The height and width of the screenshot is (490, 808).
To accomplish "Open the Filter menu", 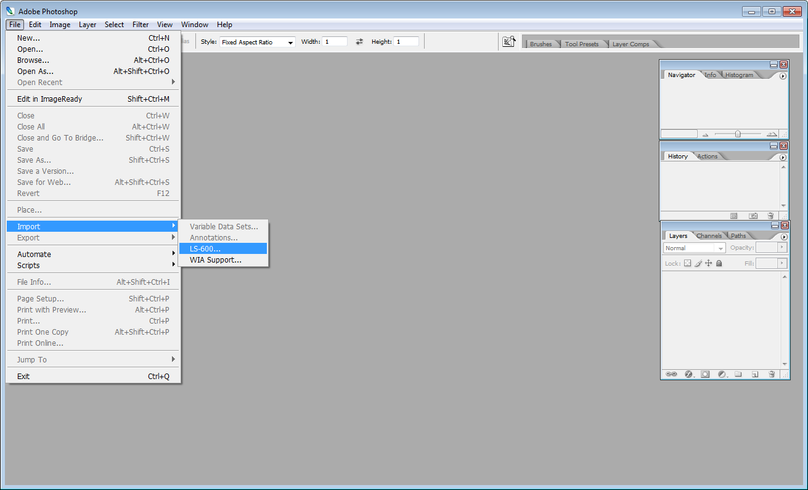I will point(141,25).
